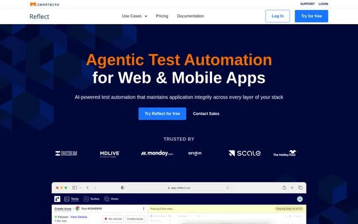The width and height of the screenshot is (358, 224).
Task: Go to the Pricing page
Action: 162,16
